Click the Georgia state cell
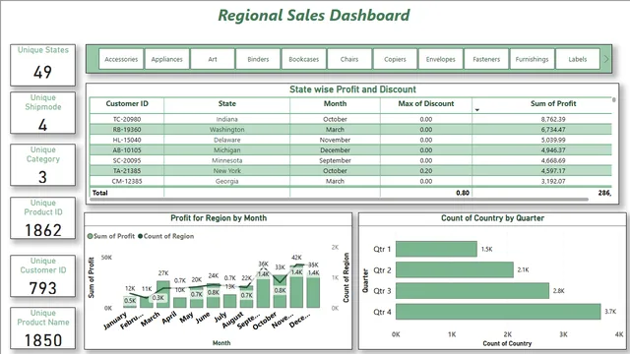 pyautogui.click(x=227, y=181)
